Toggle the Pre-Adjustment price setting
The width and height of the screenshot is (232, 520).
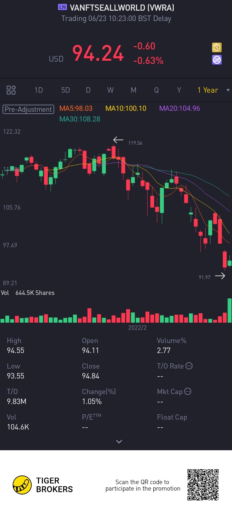(x=28, y=109)
